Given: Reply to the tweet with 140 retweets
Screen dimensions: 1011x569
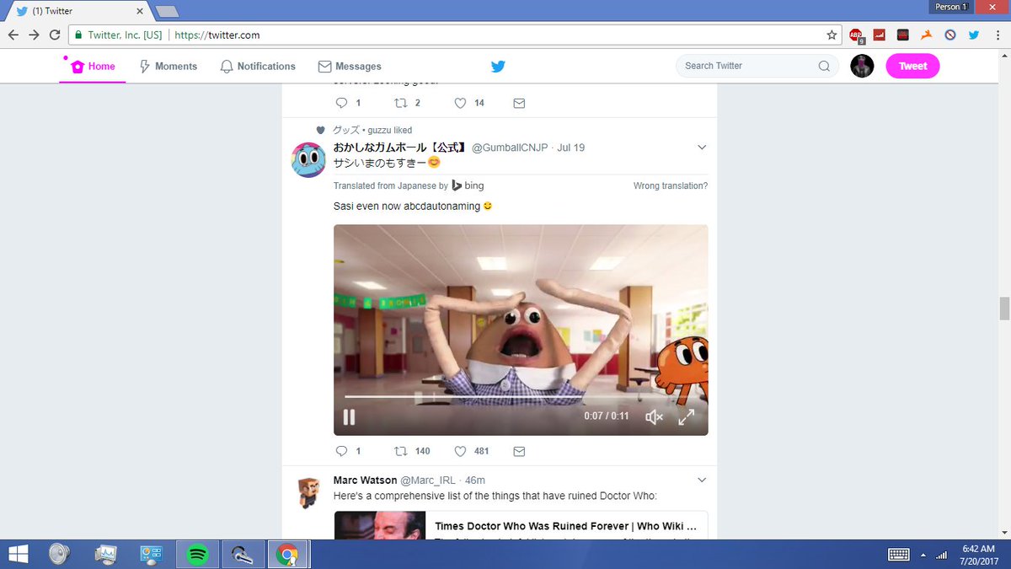Looking at the screenshot, I should pos(341,451).
